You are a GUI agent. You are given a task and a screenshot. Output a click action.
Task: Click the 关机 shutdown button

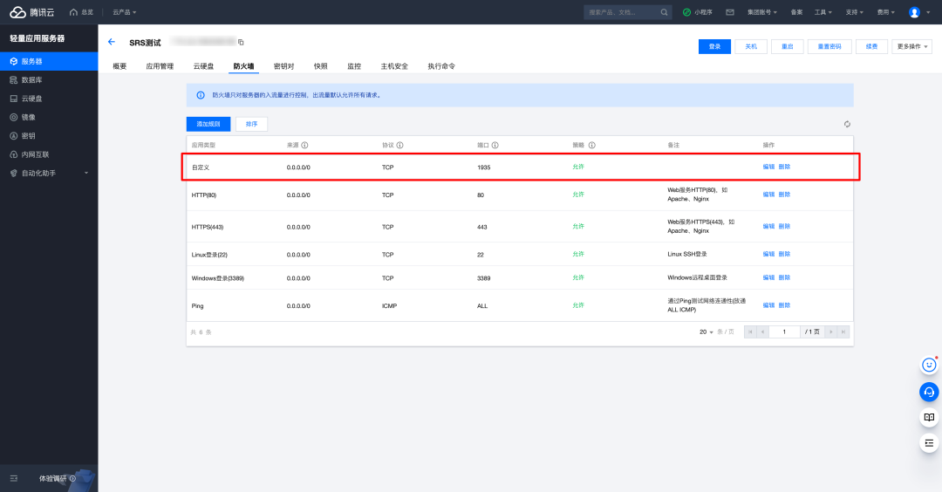coord(751,46)
